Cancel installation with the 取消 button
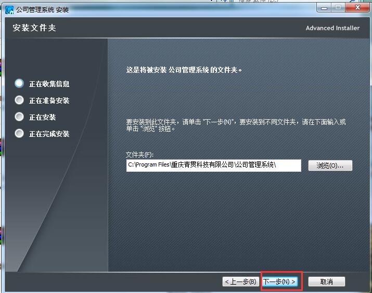Screen dimensions: 372x293 pos(326,282)
